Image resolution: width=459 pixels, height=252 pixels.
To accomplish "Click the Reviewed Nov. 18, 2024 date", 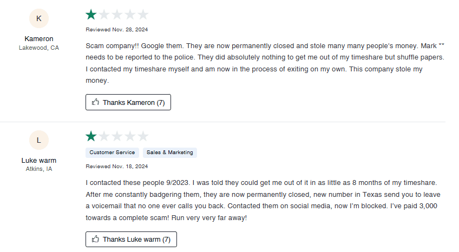I will coord(116,167).
